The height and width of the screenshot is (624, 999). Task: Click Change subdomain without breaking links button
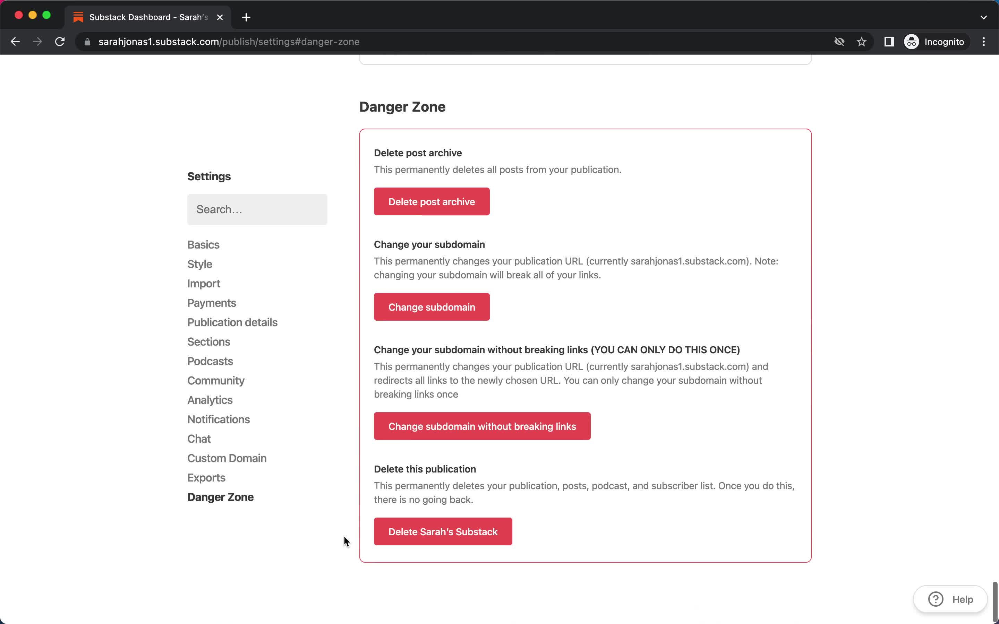[482, 426]
